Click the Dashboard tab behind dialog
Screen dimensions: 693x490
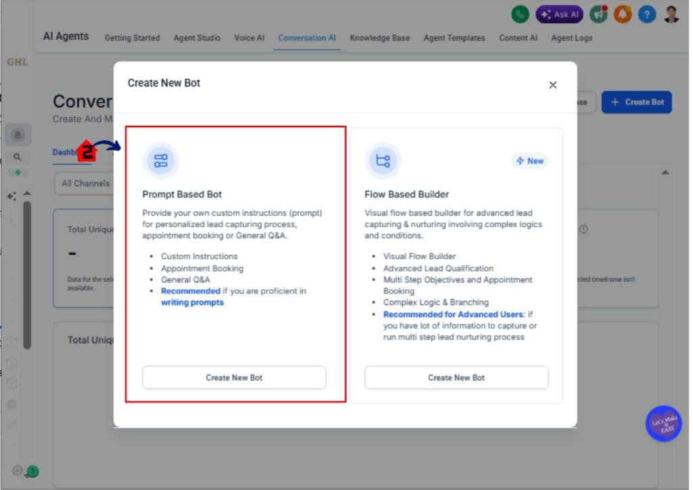point(64,152)
